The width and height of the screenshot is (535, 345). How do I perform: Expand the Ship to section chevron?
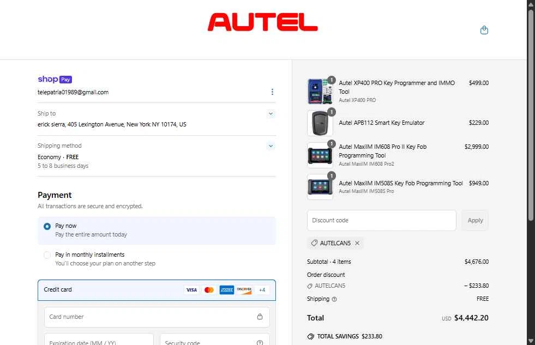tap(270, 113)
